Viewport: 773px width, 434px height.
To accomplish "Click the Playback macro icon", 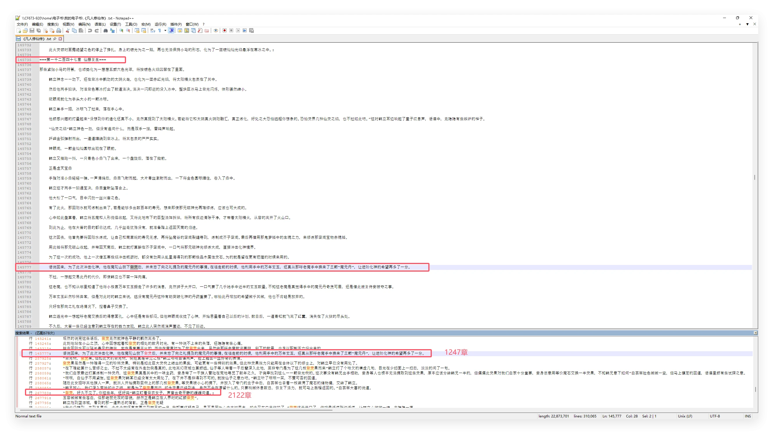I will point(238,31).
